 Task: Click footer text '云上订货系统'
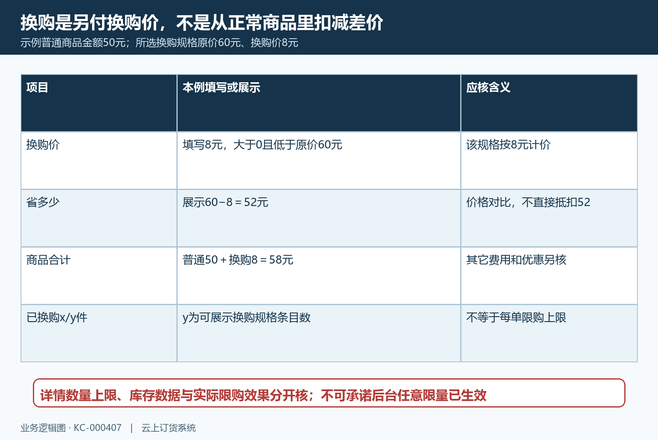tap(169, 428)
